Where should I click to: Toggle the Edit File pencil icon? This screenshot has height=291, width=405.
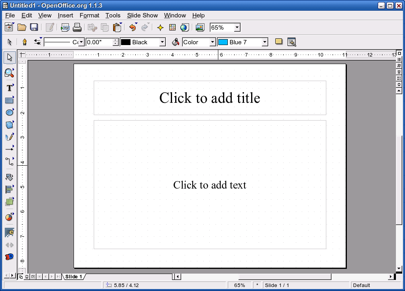(x=49, y=27)
